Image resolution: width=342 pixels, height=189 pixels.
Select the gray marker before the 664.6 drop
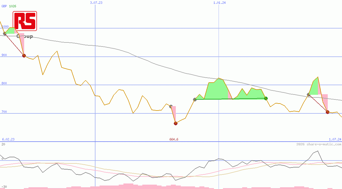(171, 106)
